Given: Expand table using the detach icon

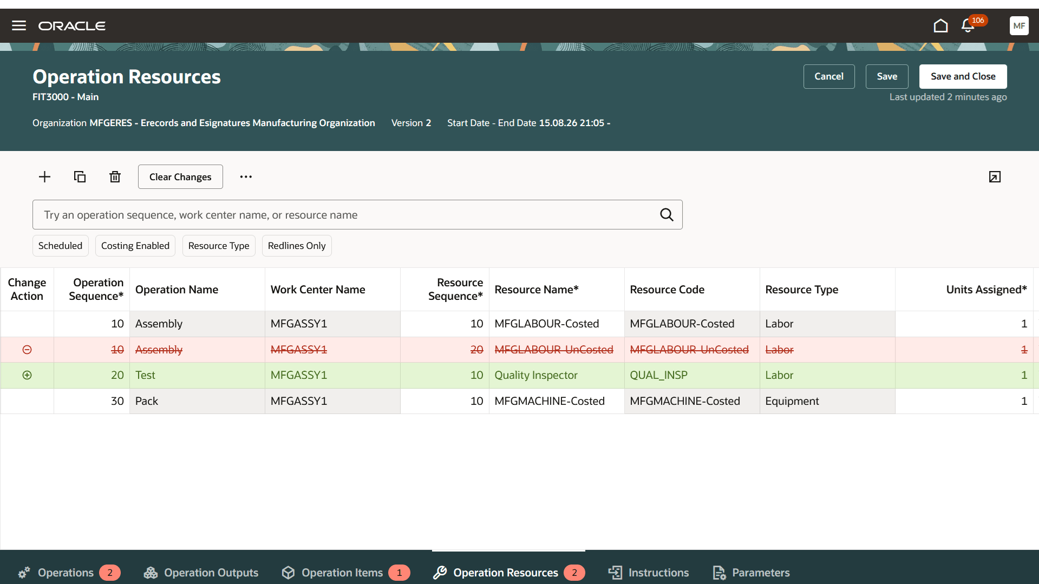Looking at the screenshot, I should (x=995, y=177).
